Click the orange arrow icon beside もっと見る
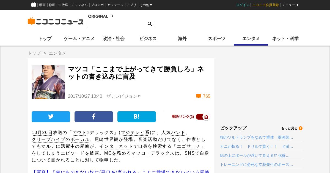Image resolution: width=330 pixels, height=173 pixels. tap(301, 128)
